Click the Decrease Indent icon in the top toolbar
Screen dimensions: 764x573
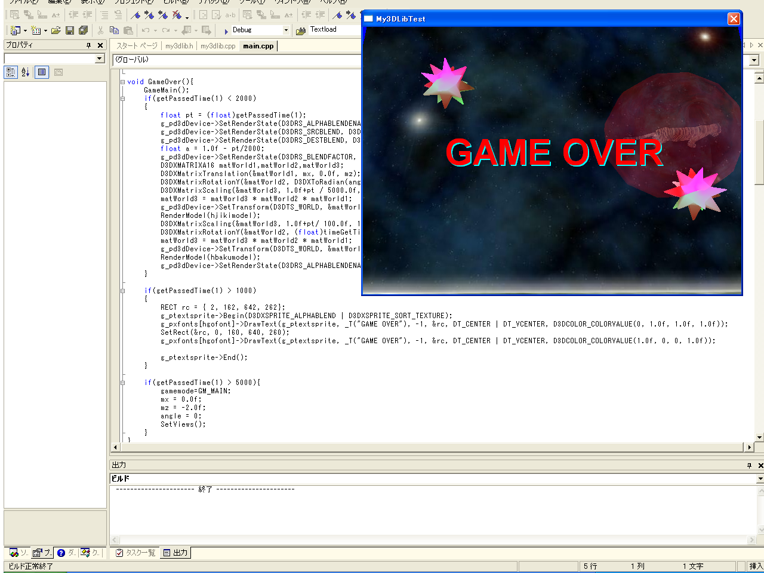[73, 15]
